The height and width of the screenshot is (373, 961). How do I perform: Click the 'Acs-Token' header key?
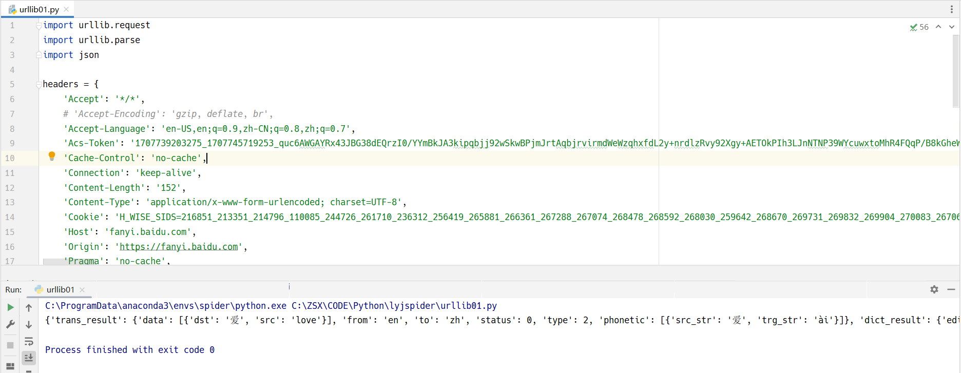[x=91, y=143]
